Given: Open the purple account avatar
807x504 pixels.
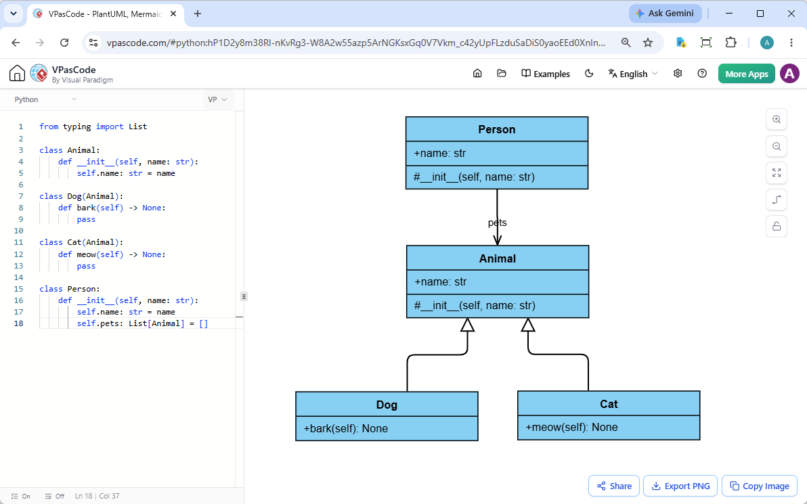Looking at the screenshot, I should (x=789, y=74).
